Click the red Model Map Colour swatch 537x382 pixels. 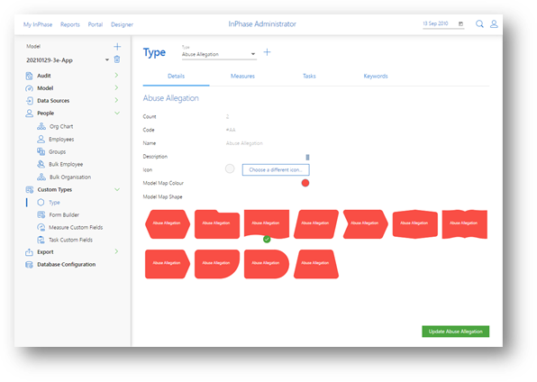305,183
